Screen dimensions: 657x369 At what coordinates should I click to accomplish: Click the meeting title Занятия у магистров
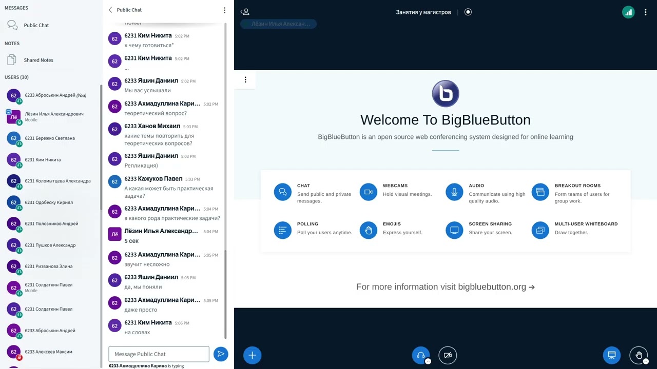[423, 12]
